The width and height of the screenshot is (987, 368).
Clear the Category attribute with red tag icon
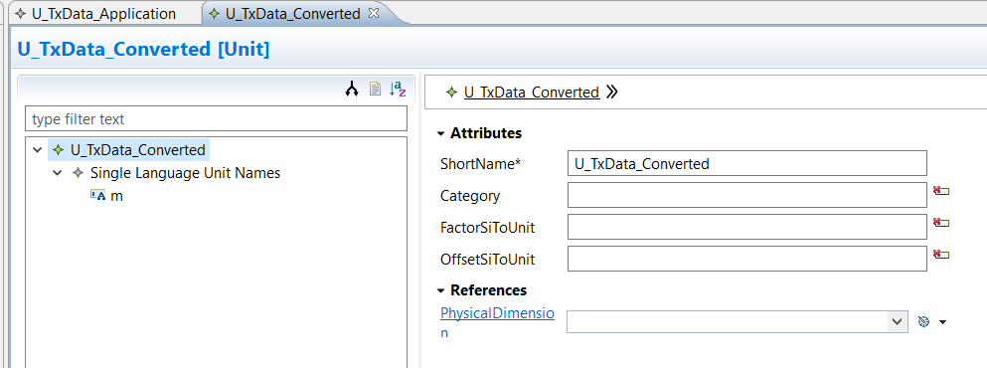point(941,190)
